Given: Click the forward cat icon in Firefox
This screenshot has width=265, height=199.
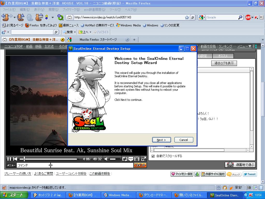Looking at the screenshot, I should point(21,17).
